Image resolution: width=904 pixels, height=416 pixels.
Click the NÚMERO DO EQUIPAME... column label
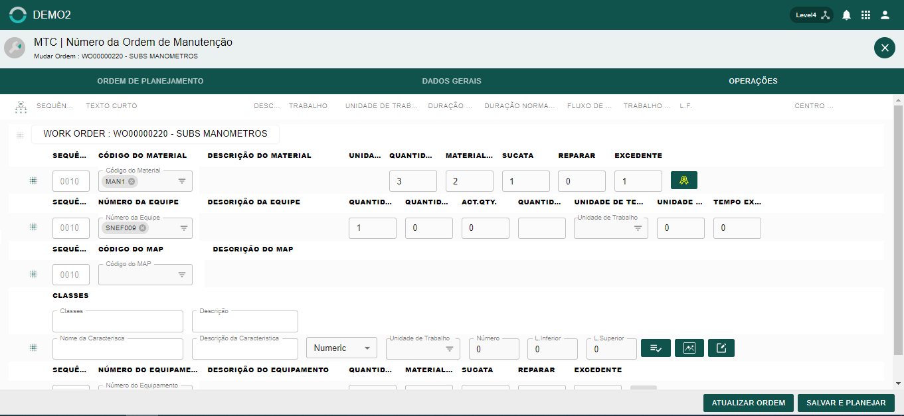click(x=148, y=370)
